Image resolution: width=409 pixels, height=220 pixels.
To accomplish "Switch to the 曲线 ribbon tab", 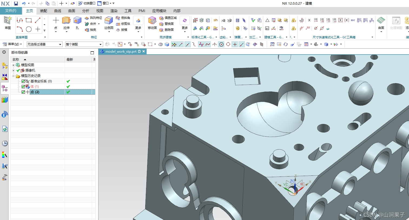I will (58, 11).
